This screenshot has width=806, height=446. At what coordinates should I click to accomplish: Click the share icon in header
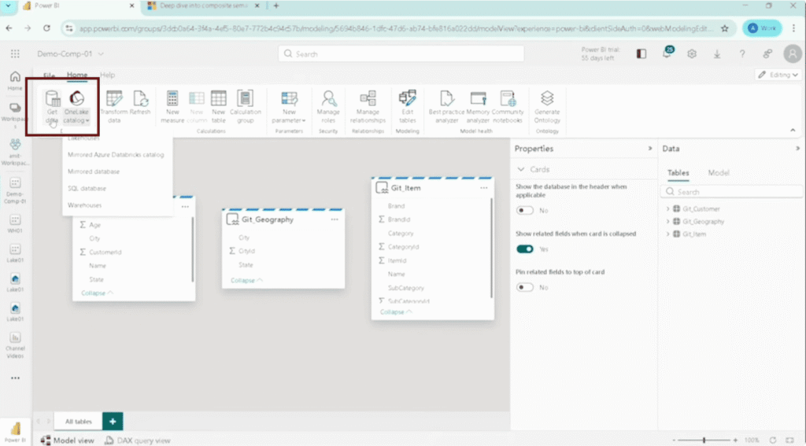click(767, 53)
